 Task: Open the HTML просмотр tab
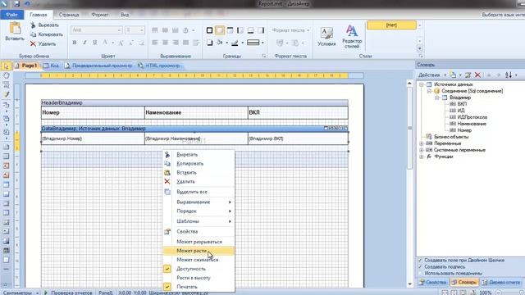pos(159,66)
